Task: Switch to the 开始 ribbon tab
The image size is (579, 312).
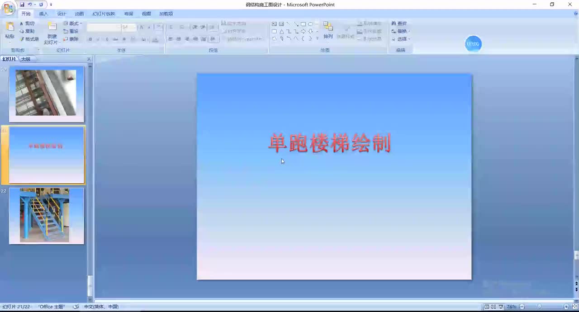Action: (x=26, y=14)
